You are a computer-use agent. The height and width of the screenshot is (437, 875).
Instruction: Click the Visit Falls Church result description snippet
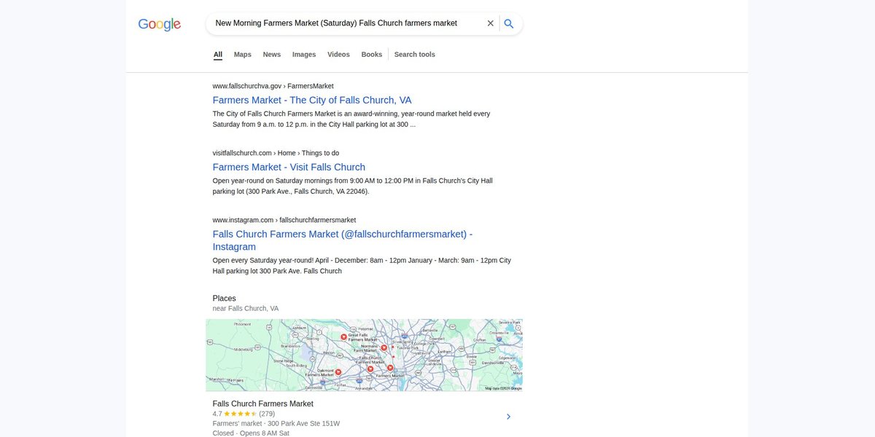point(353,186)
